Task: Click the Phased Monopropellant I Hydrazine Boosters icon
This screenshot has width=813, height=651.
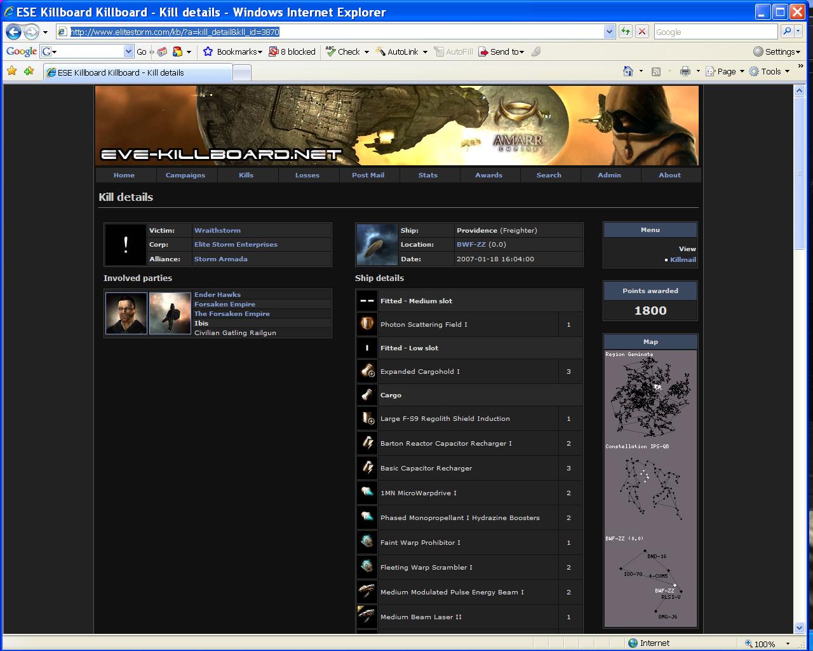Action: (x=367, y=517)
